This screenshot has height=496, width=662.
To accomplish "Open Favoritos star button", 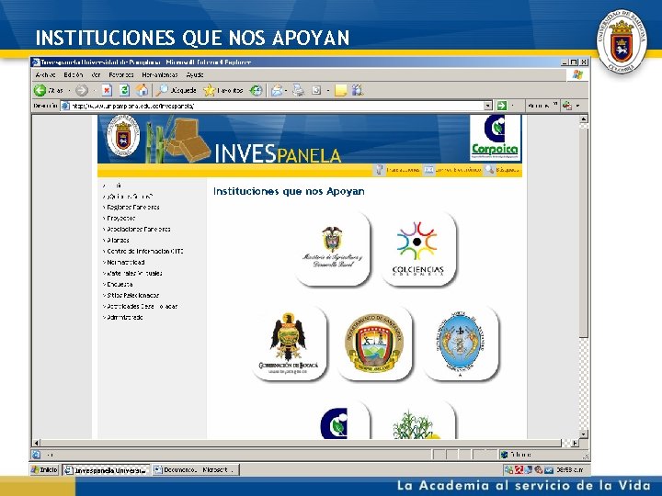I will (x=223, y=90).
